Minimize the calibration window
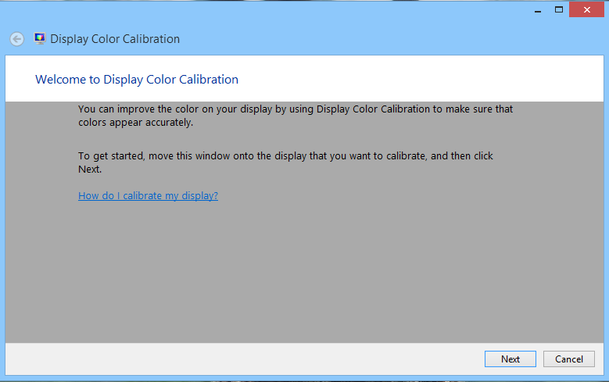Screen dimensions: 609x382 [538, 9]
